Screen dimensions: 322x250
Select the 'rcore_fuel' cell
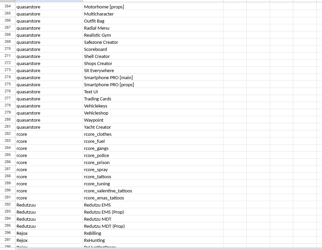(153, 141)
